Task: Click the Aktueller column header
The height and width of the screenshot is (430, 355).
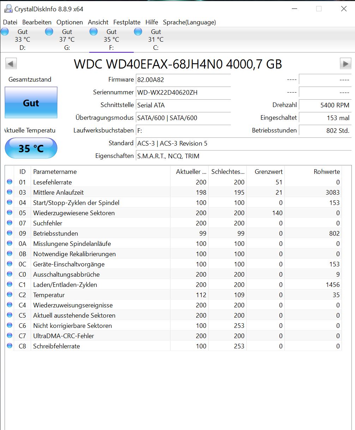Action: coord(189,172)
